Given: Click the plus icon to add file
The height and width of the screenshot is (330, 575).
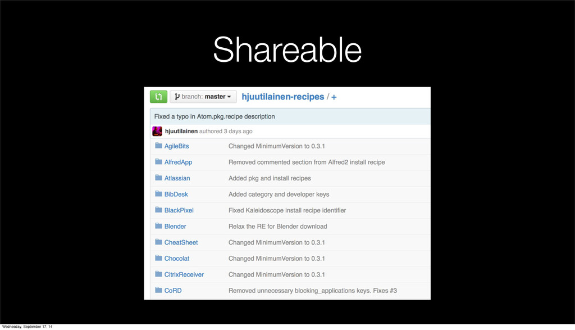Looking at the screenshot, I should coord(334,97).
